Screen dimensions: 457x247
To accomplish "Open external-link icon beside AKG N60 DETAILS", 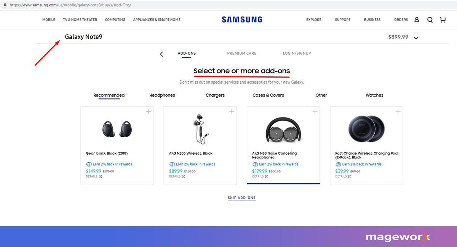I will pyautogui.click(x=267, y=176).
